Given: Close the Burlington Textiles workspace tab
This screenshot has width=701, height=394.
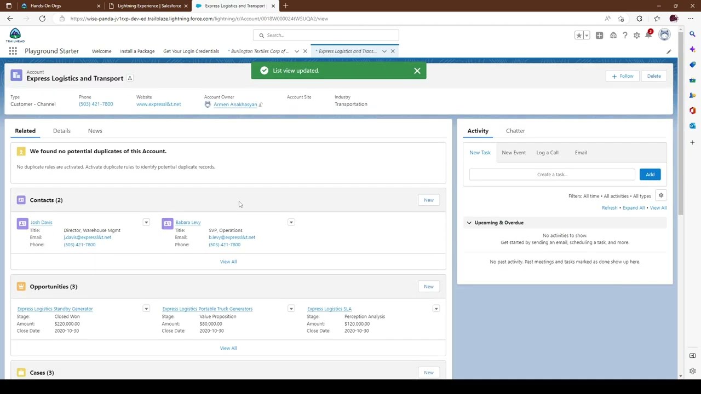Looking at the screenshot, I should 305,51.
